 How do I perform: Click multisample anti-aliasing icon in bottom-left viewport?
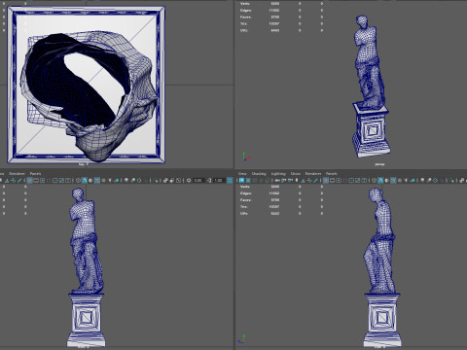(x=139, y=180)
